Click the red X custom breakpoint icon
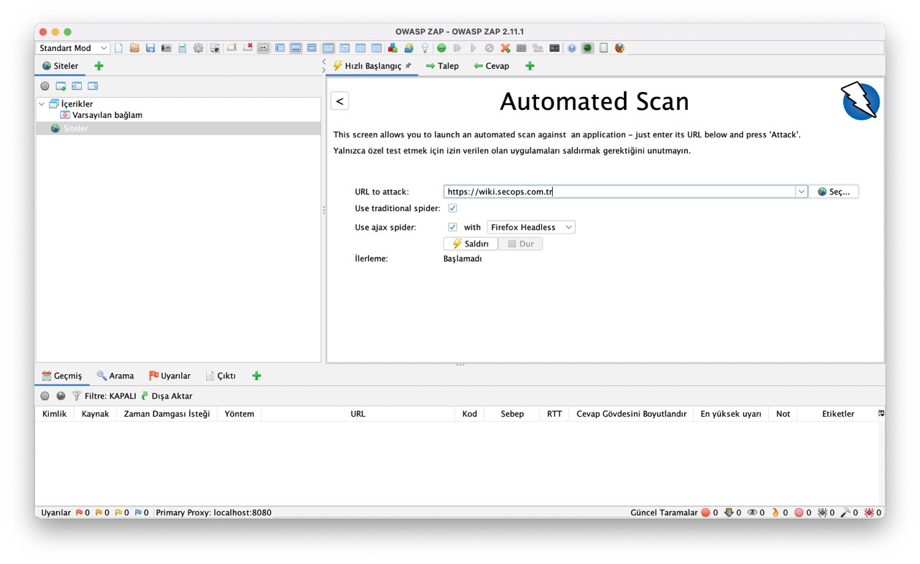The image size is (920, 564). pyautogui.click(x=505, y=48)
